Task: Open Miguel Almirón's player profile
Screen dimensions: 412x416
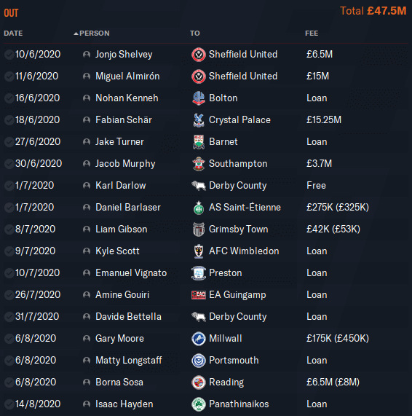Action: pyautogui.click(x=127, y=76)
